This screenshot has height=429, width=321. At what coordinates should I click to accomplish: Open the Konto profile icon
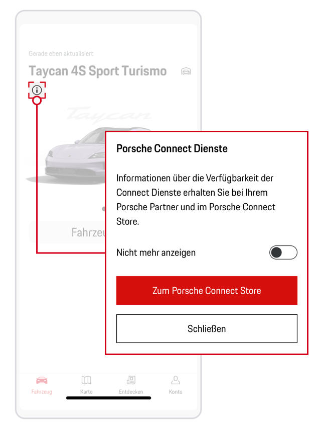(x=176, y=380)
